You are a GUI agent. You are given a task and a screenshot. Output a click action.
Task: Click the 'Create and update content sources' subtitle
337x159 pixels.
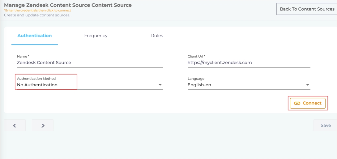pyautogui.click(x=37, y=15)
